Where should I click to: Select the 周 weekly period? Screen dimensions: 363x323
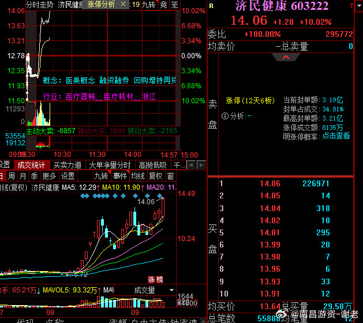pos(11,176)
